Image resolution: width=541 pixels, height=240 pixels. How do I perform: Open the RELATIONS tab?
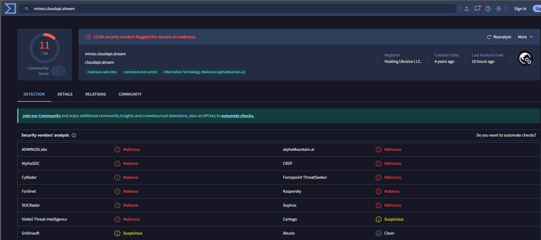coord(95,94)
